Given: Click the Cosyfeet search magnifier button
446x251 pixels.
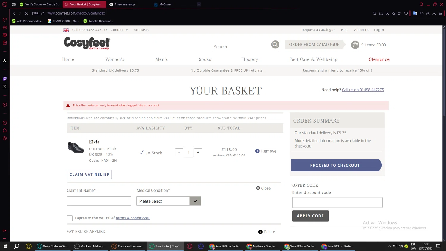Looking at the screenshot, I should click(275, 45).
